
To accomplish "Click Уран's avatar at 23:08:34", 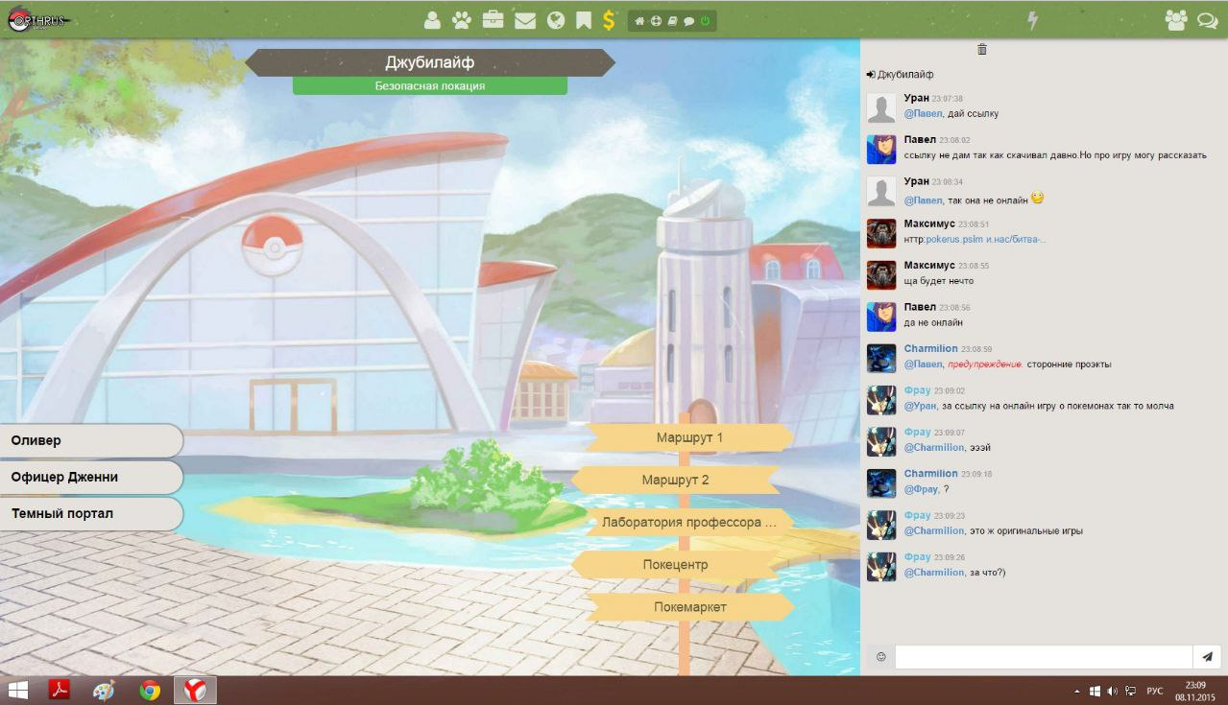I will 881,192.
